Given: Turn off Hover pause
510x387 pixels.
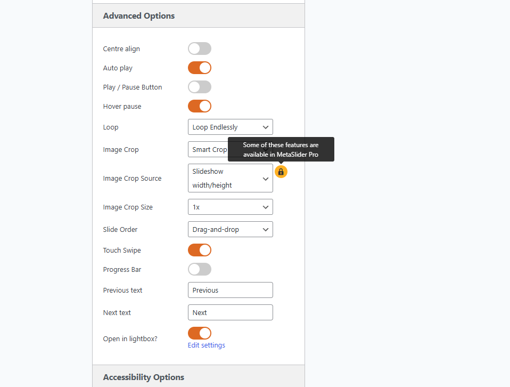Looking at the screenshot, I should [200, 106].
